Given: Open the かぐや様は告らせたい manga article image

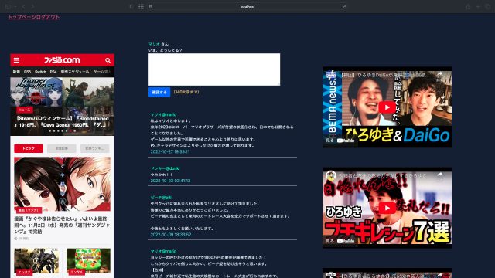Looking at the screenshot, I should [62, 184].
